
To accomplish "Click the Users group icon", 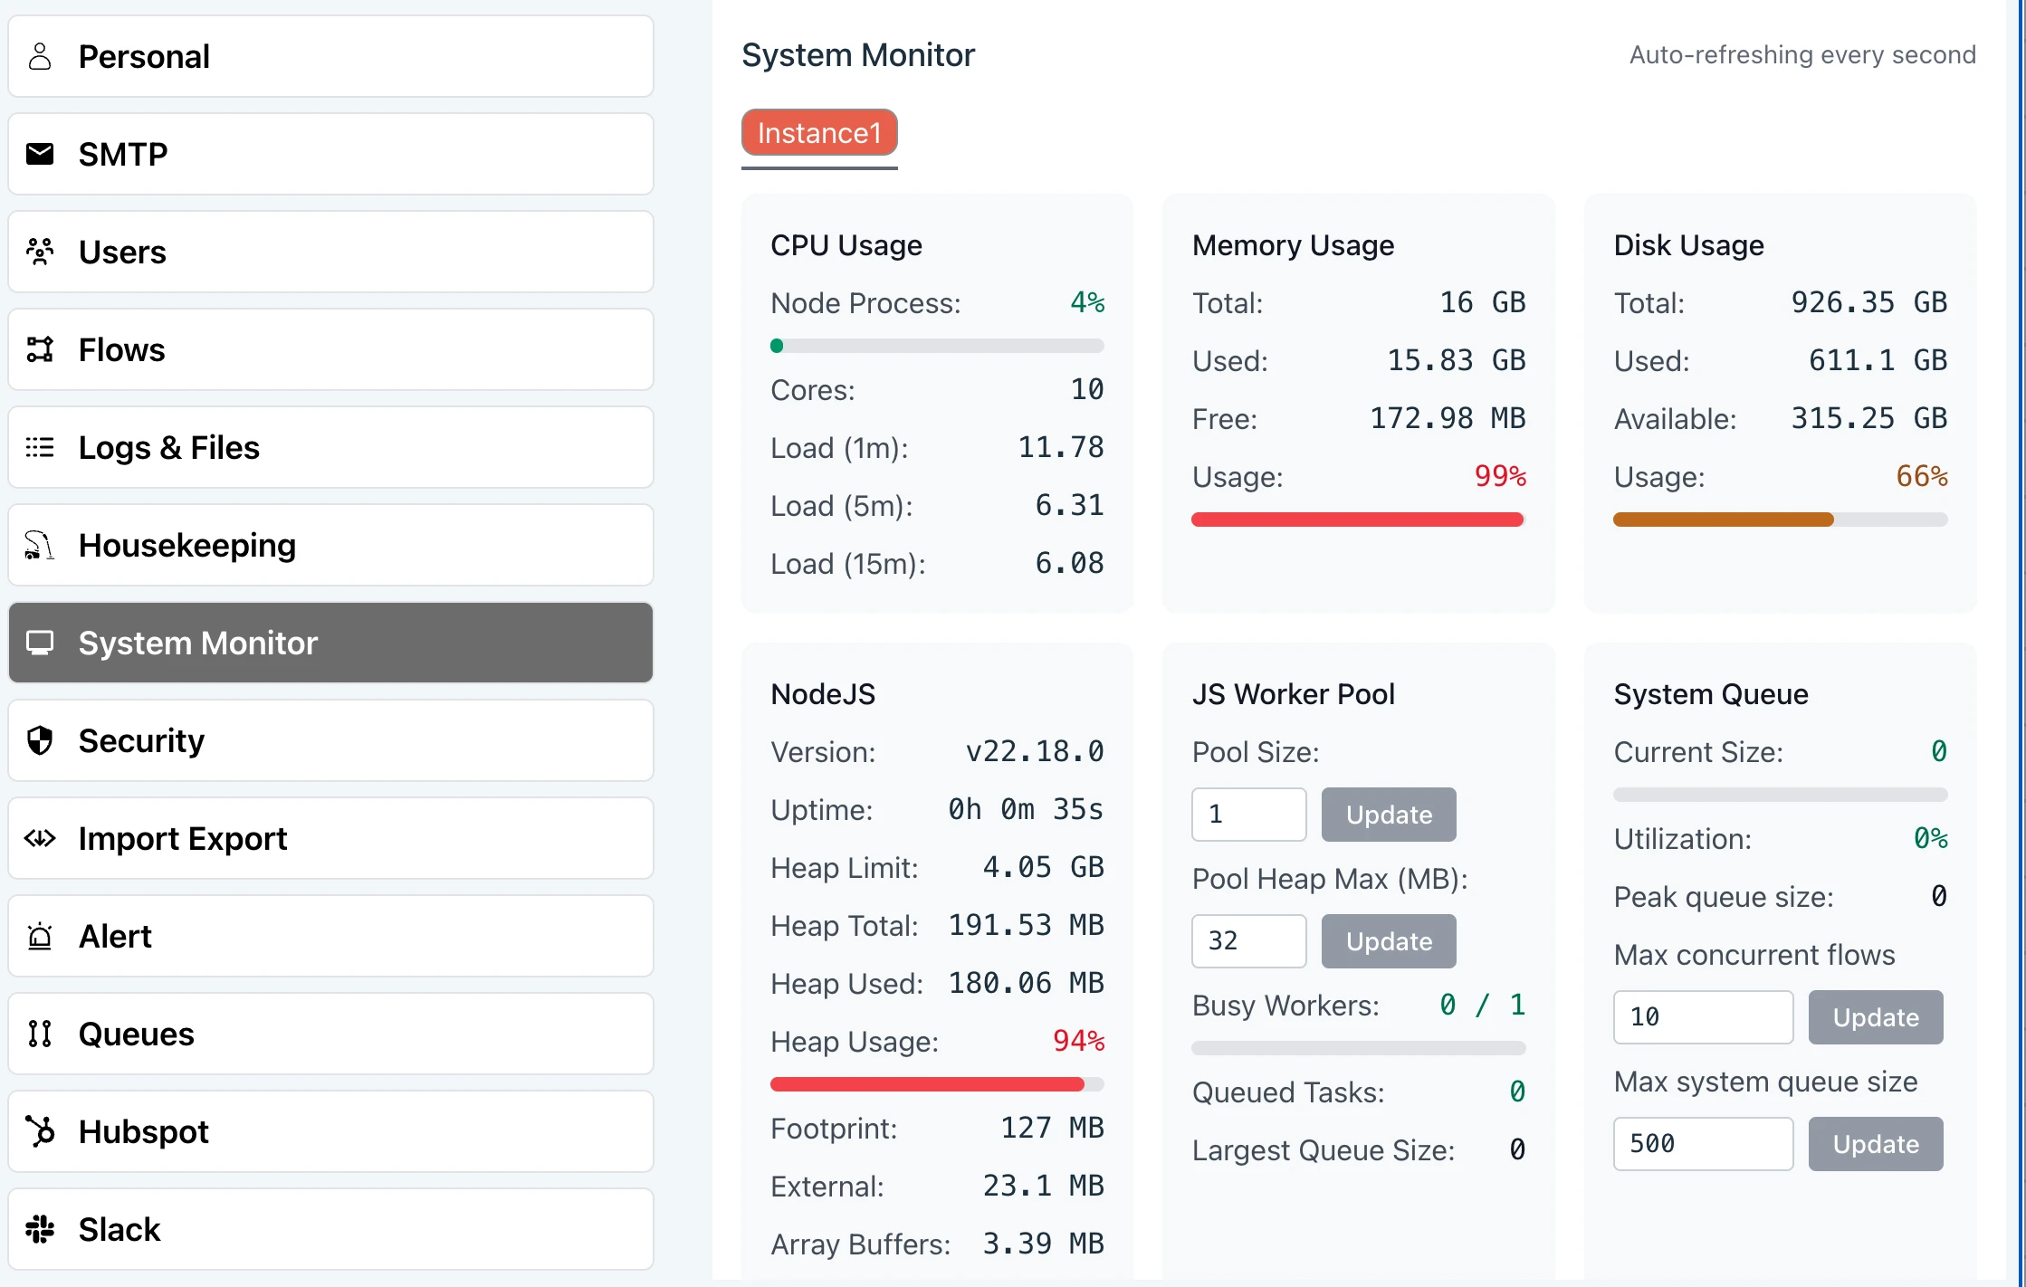I will click(40, 252).
